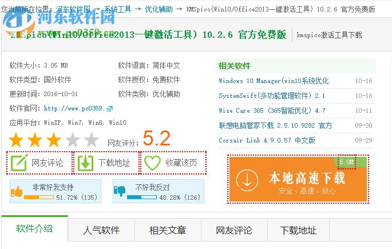Image resolution: width=392 pixels, height=249 pixels.
Task: Switch to 相关文章 tab
Action: pyautogui.click(x=168, y=230)
